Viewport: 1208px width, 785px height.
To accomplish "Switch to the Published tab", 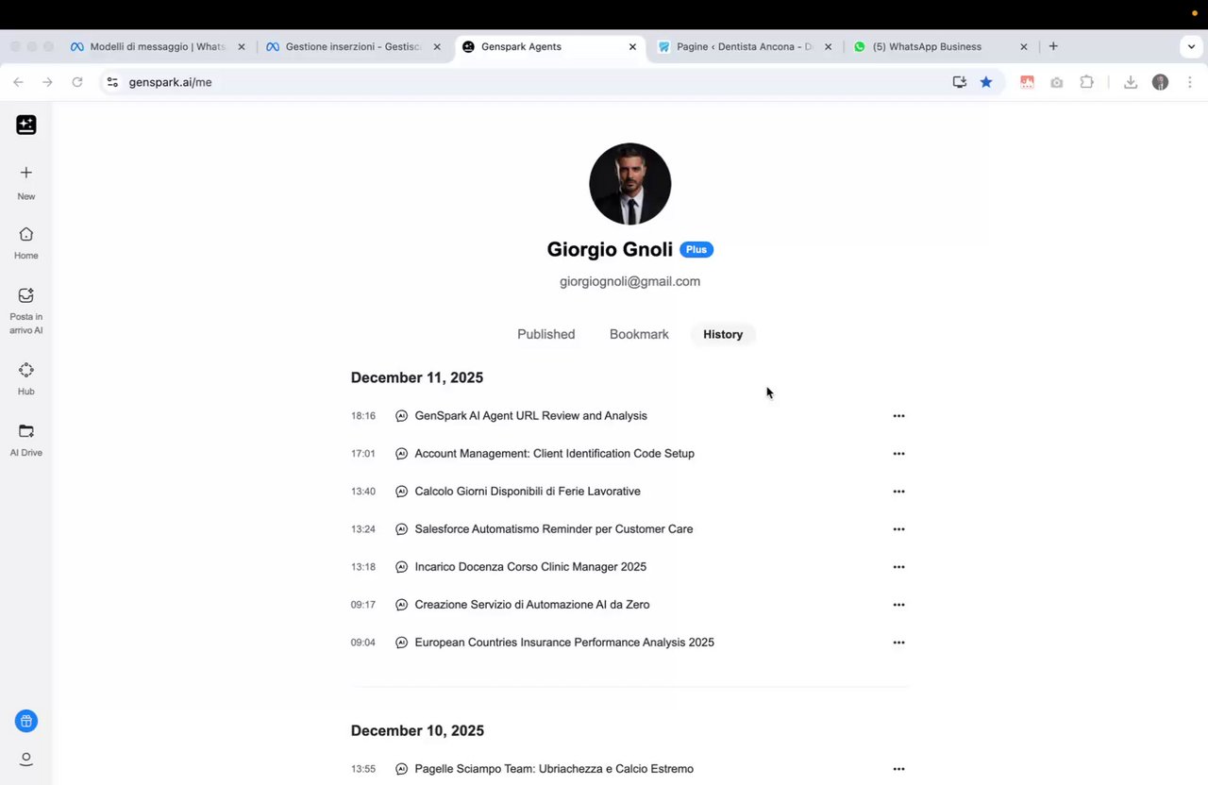I will tap(545, 334).
